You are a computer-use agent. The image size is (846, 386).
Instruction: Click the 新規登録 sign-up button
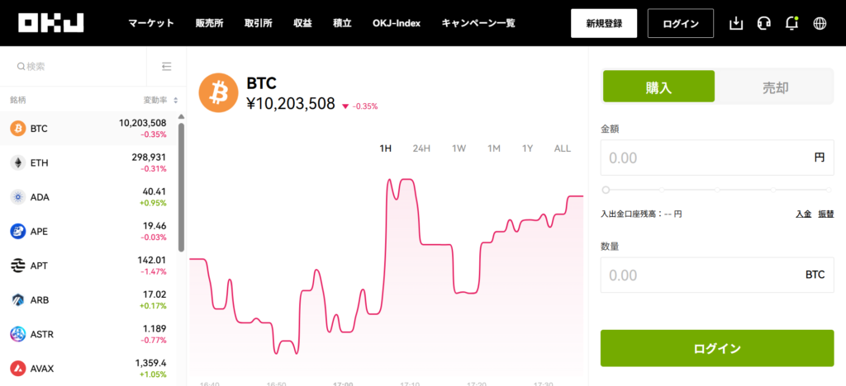(x=604, y=23)
